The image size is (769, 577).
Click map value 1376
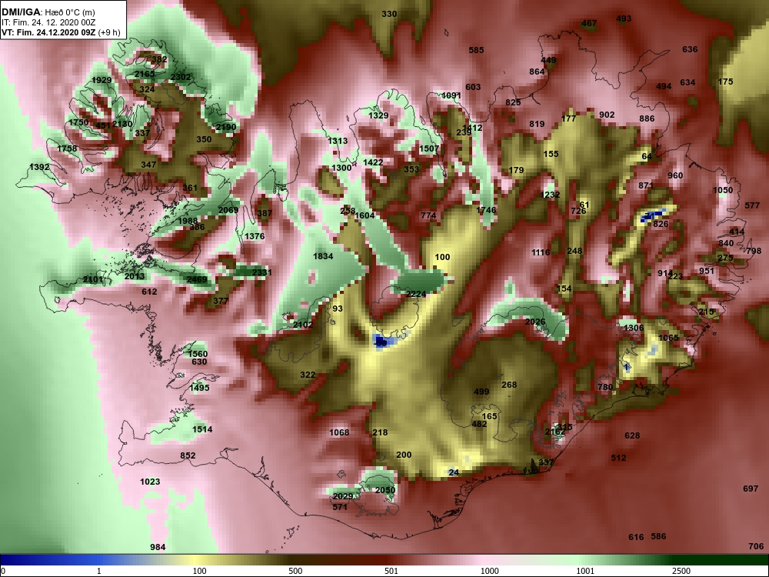255,236
